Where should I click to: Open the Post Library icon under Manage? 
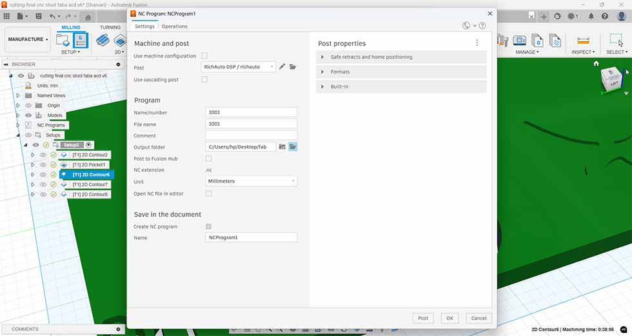(537, 40)
